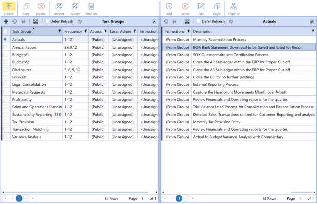This screenshot has height=204, width=317.
Task: Click page 1 button in Task Groups pager
Action: coord(19,198)
